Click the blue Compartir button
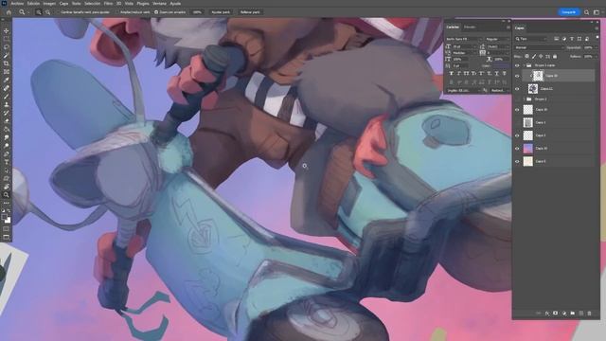This screenshot has height=341, width=606. click(568, 12)
